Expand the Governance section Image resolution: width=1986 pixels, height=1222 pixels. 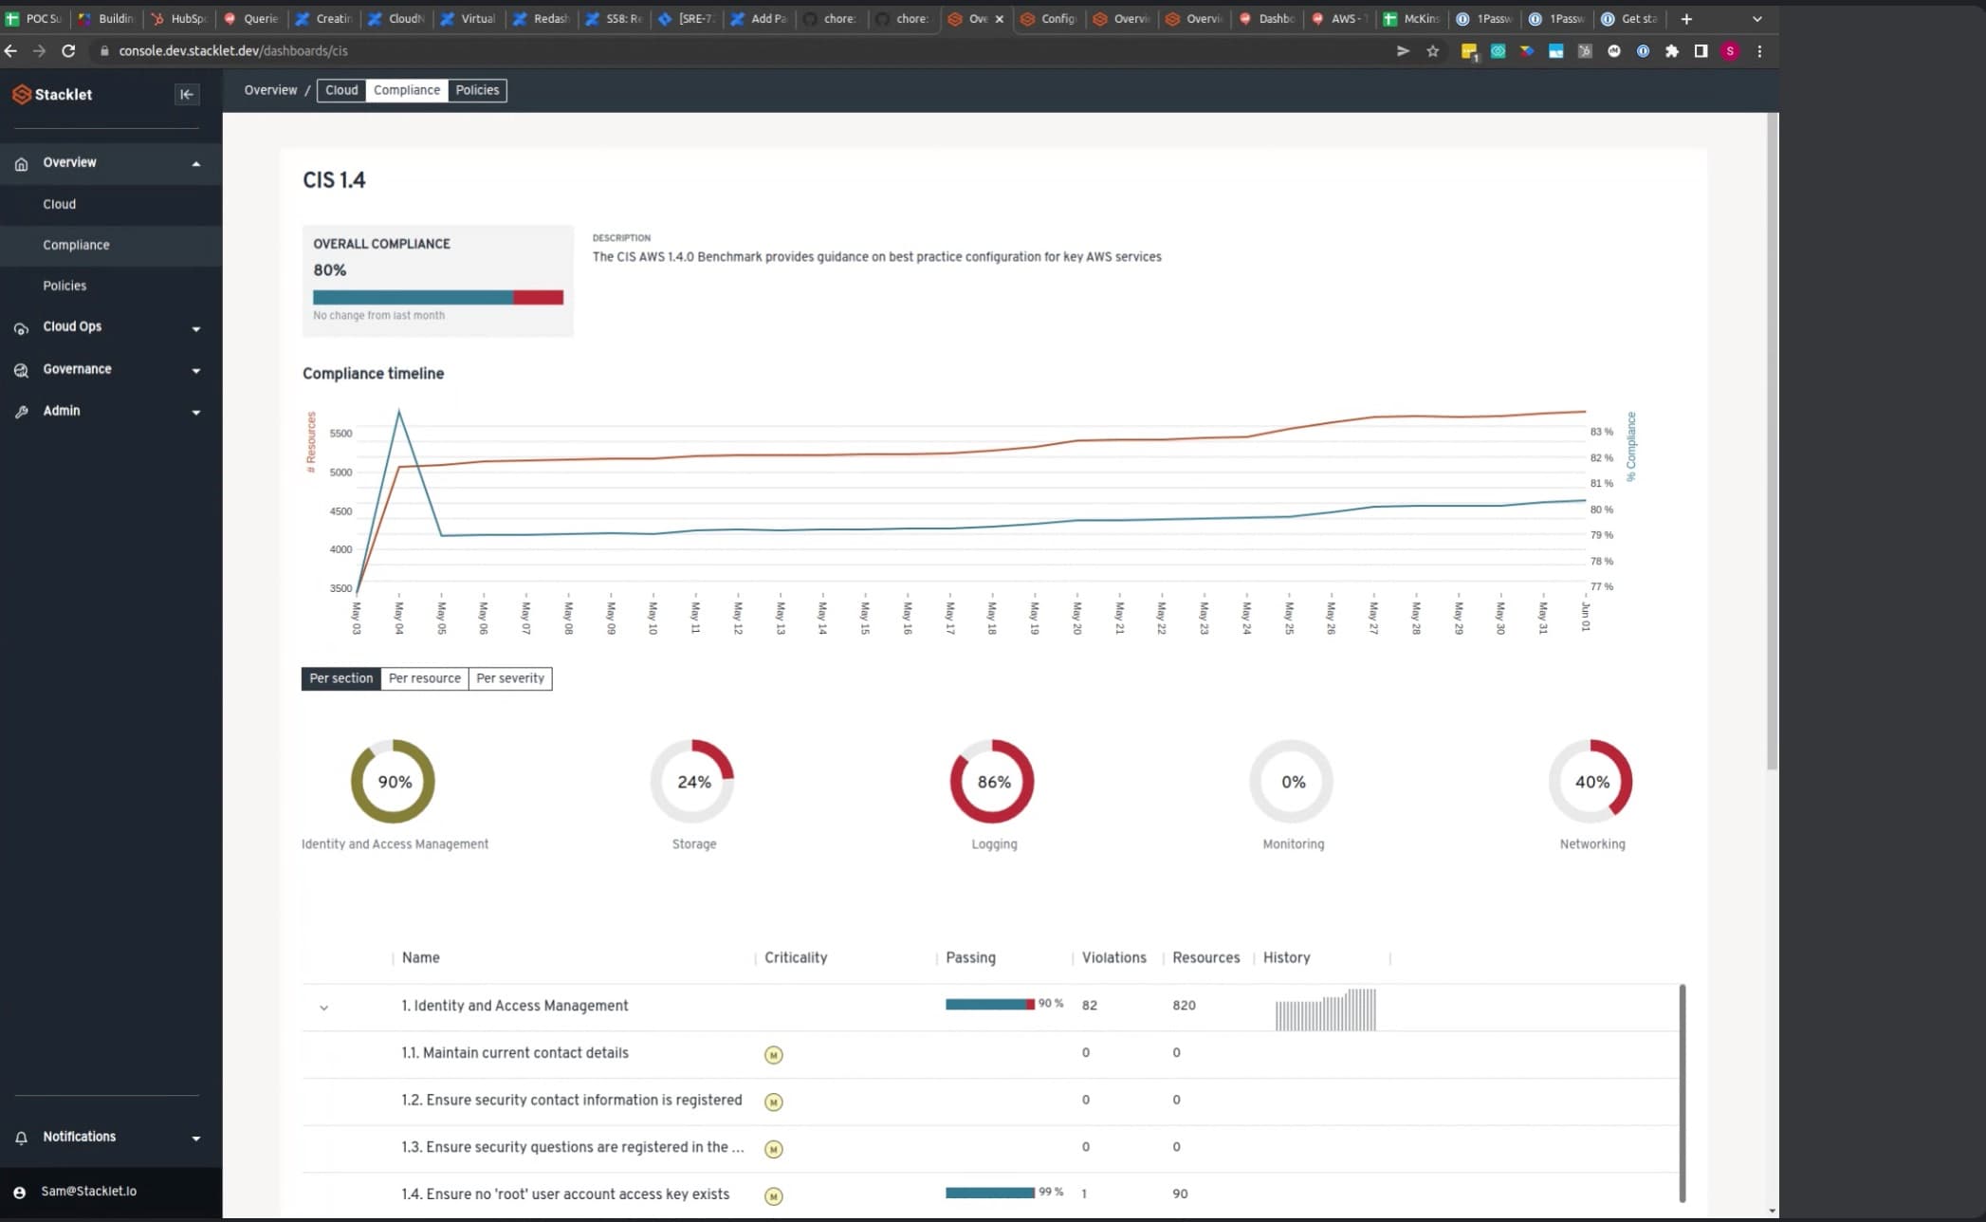(x=196, y=371)
